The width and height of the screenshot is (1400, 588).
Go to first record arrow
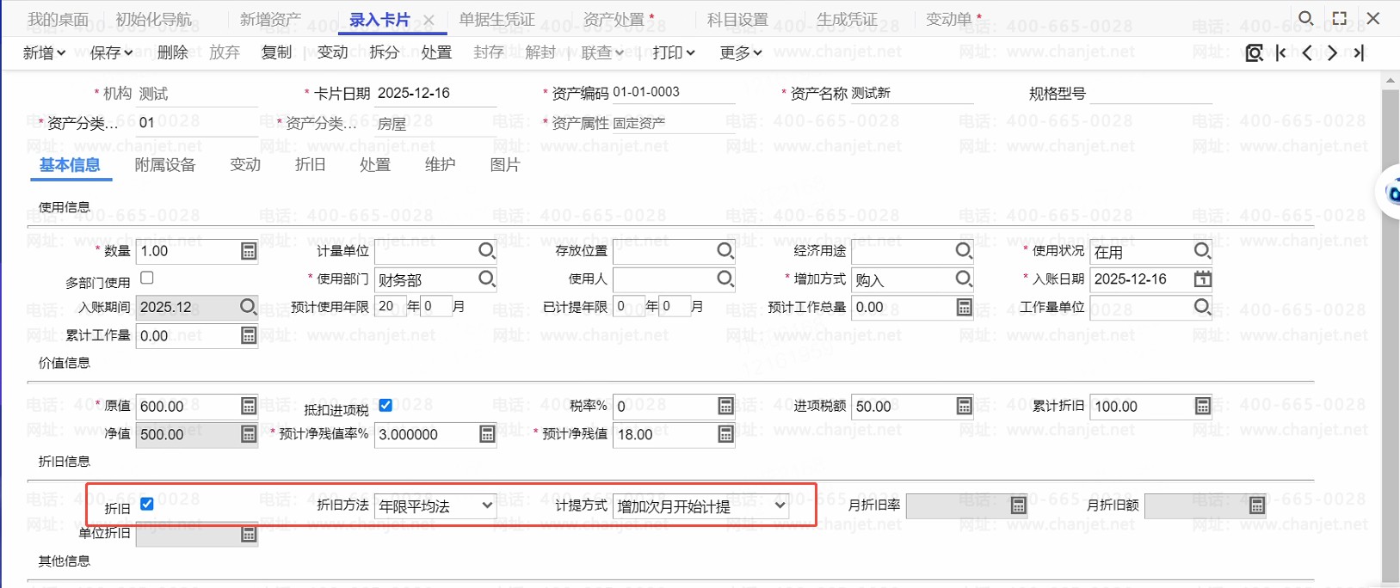tap(1281, 53)
